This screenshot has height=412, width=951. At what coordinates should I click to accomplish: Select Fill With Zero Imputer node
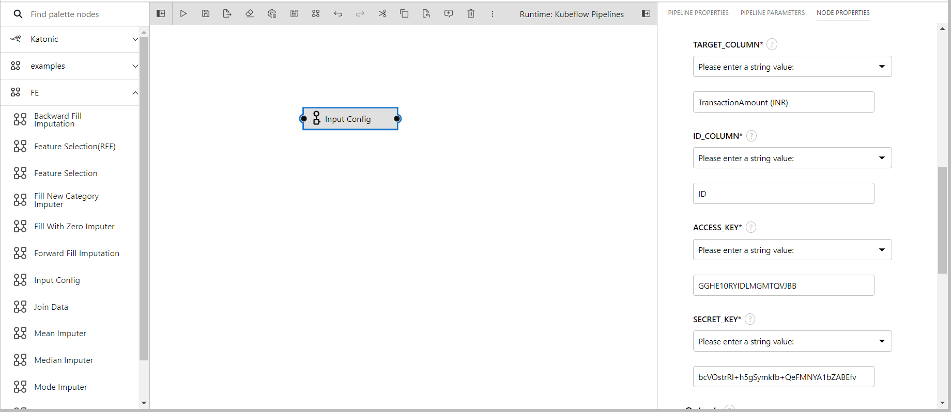(70, 227)
